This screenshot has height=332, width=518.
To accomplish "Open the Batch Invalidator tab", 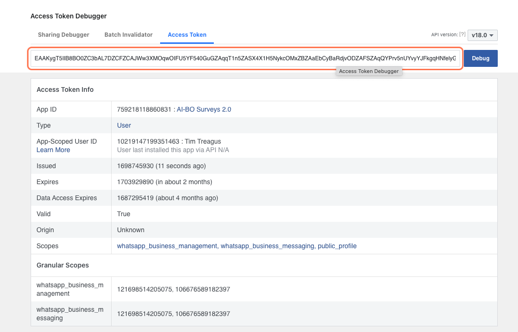I will click(x=128, y=34).
